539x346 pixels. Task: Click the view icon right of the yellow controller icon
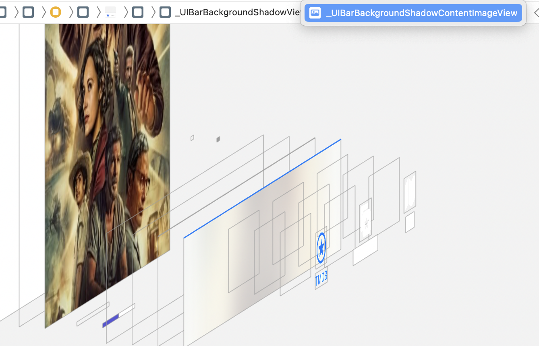click(x=83, y=12)
